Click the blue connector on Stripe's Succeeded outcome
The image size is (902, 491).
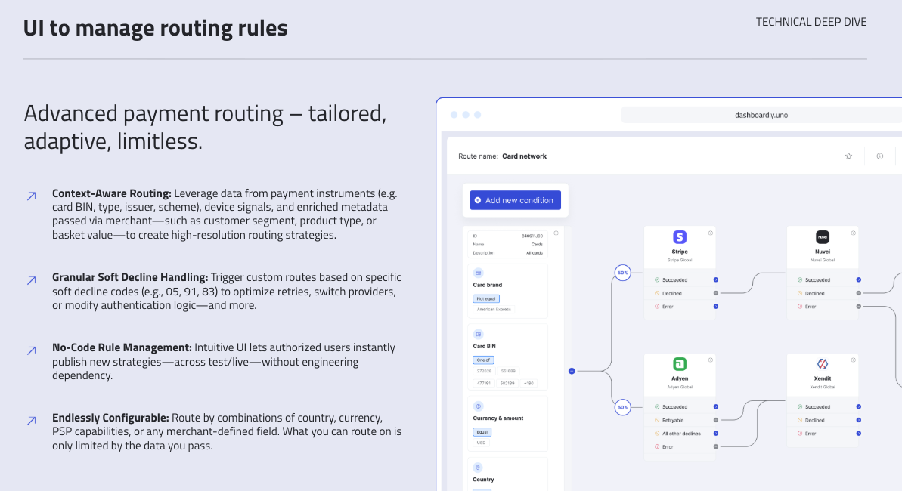[715, 279]
